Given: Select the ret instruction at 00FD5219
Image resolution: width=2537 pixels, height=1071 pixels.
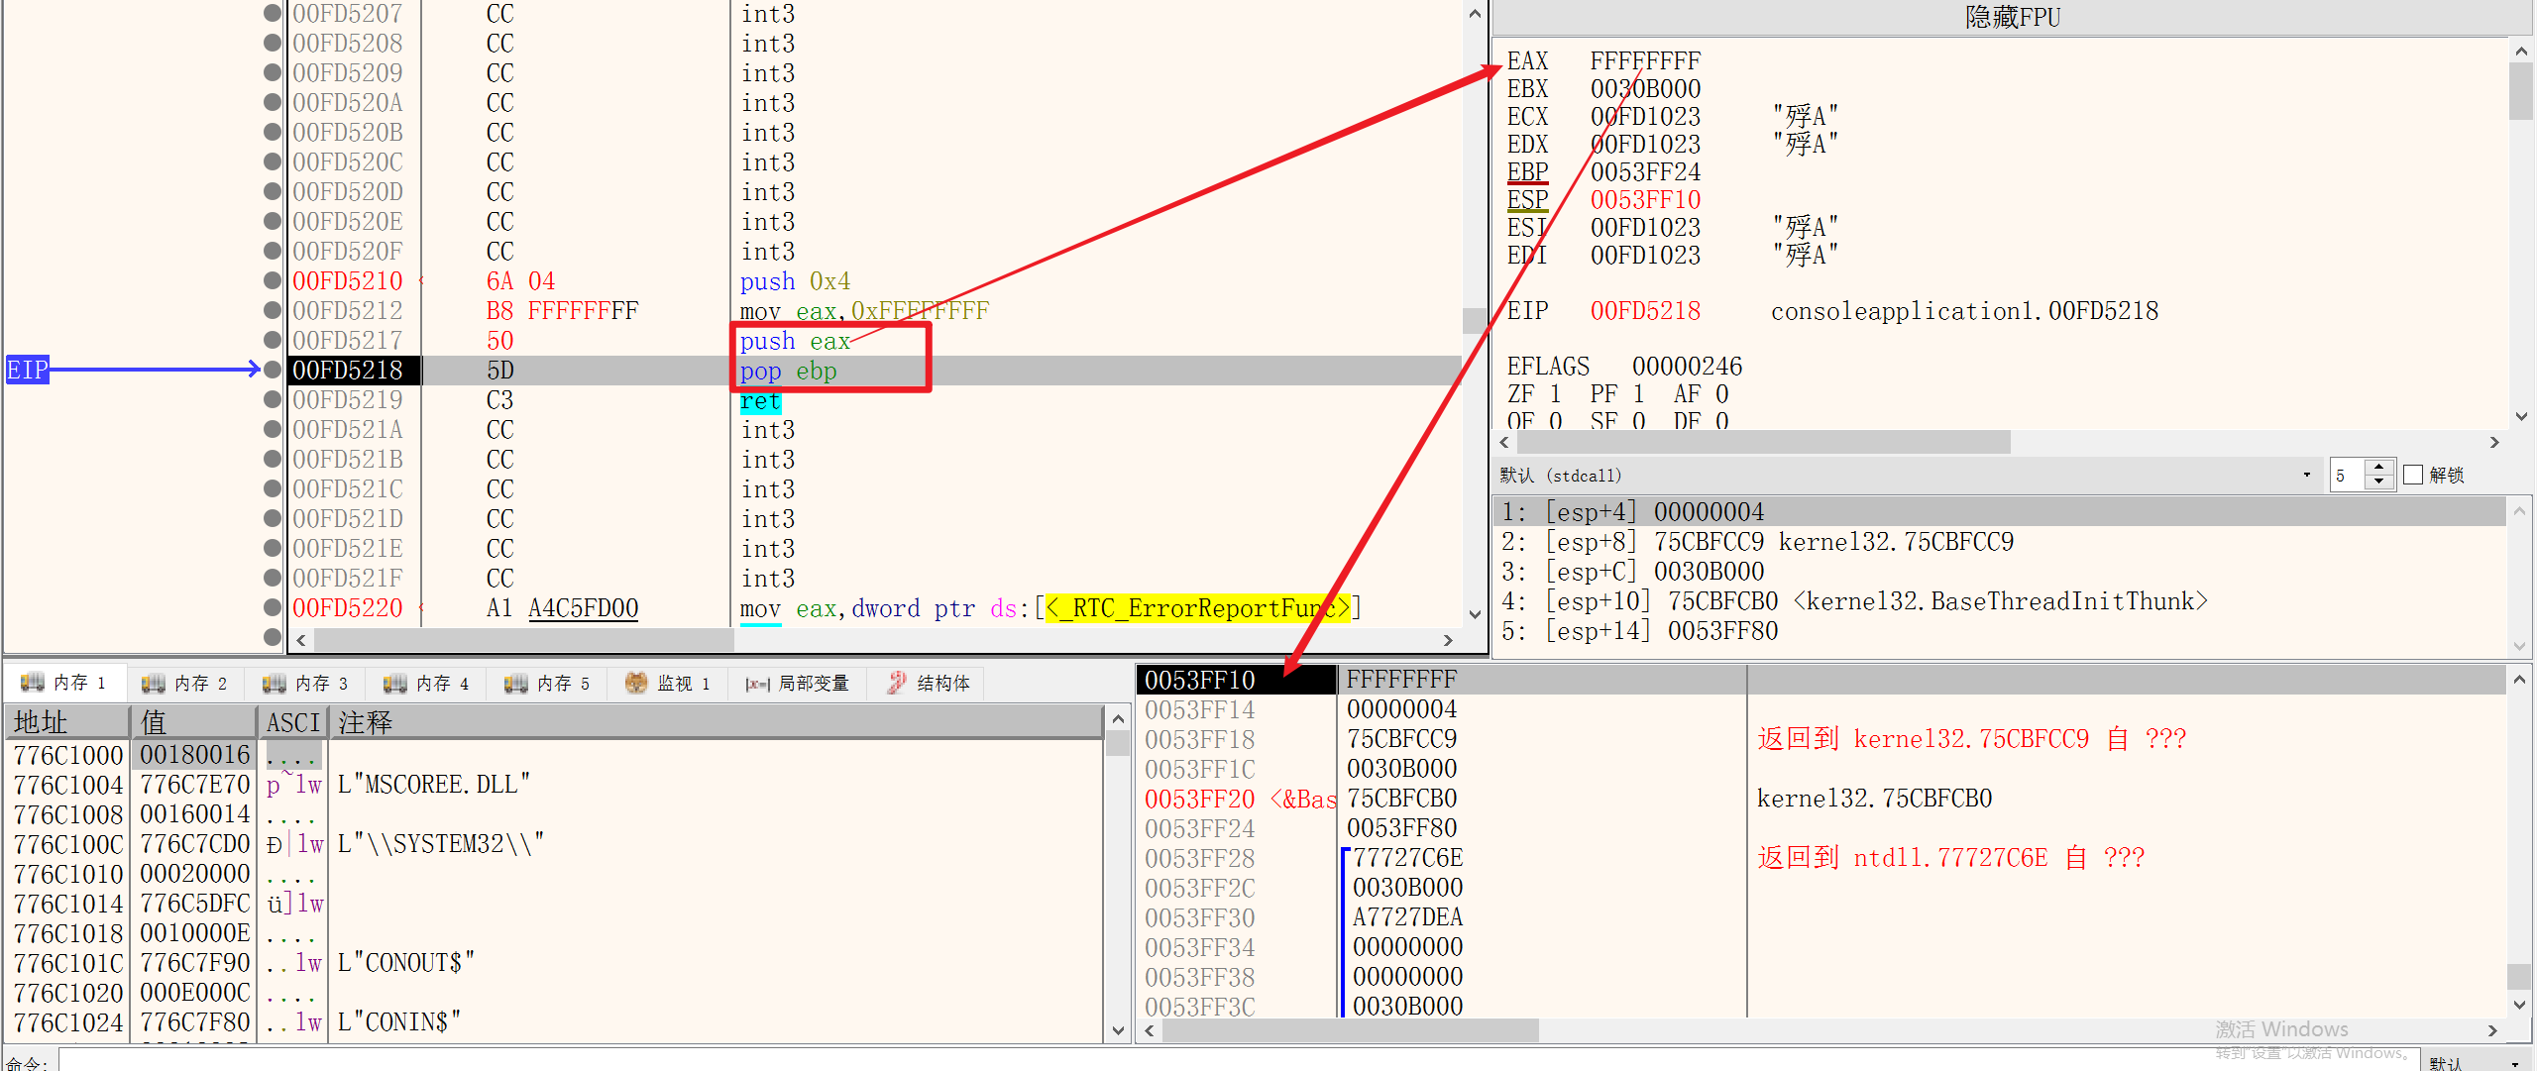Looking at the screenshot, I should click(x=760, y=401).
